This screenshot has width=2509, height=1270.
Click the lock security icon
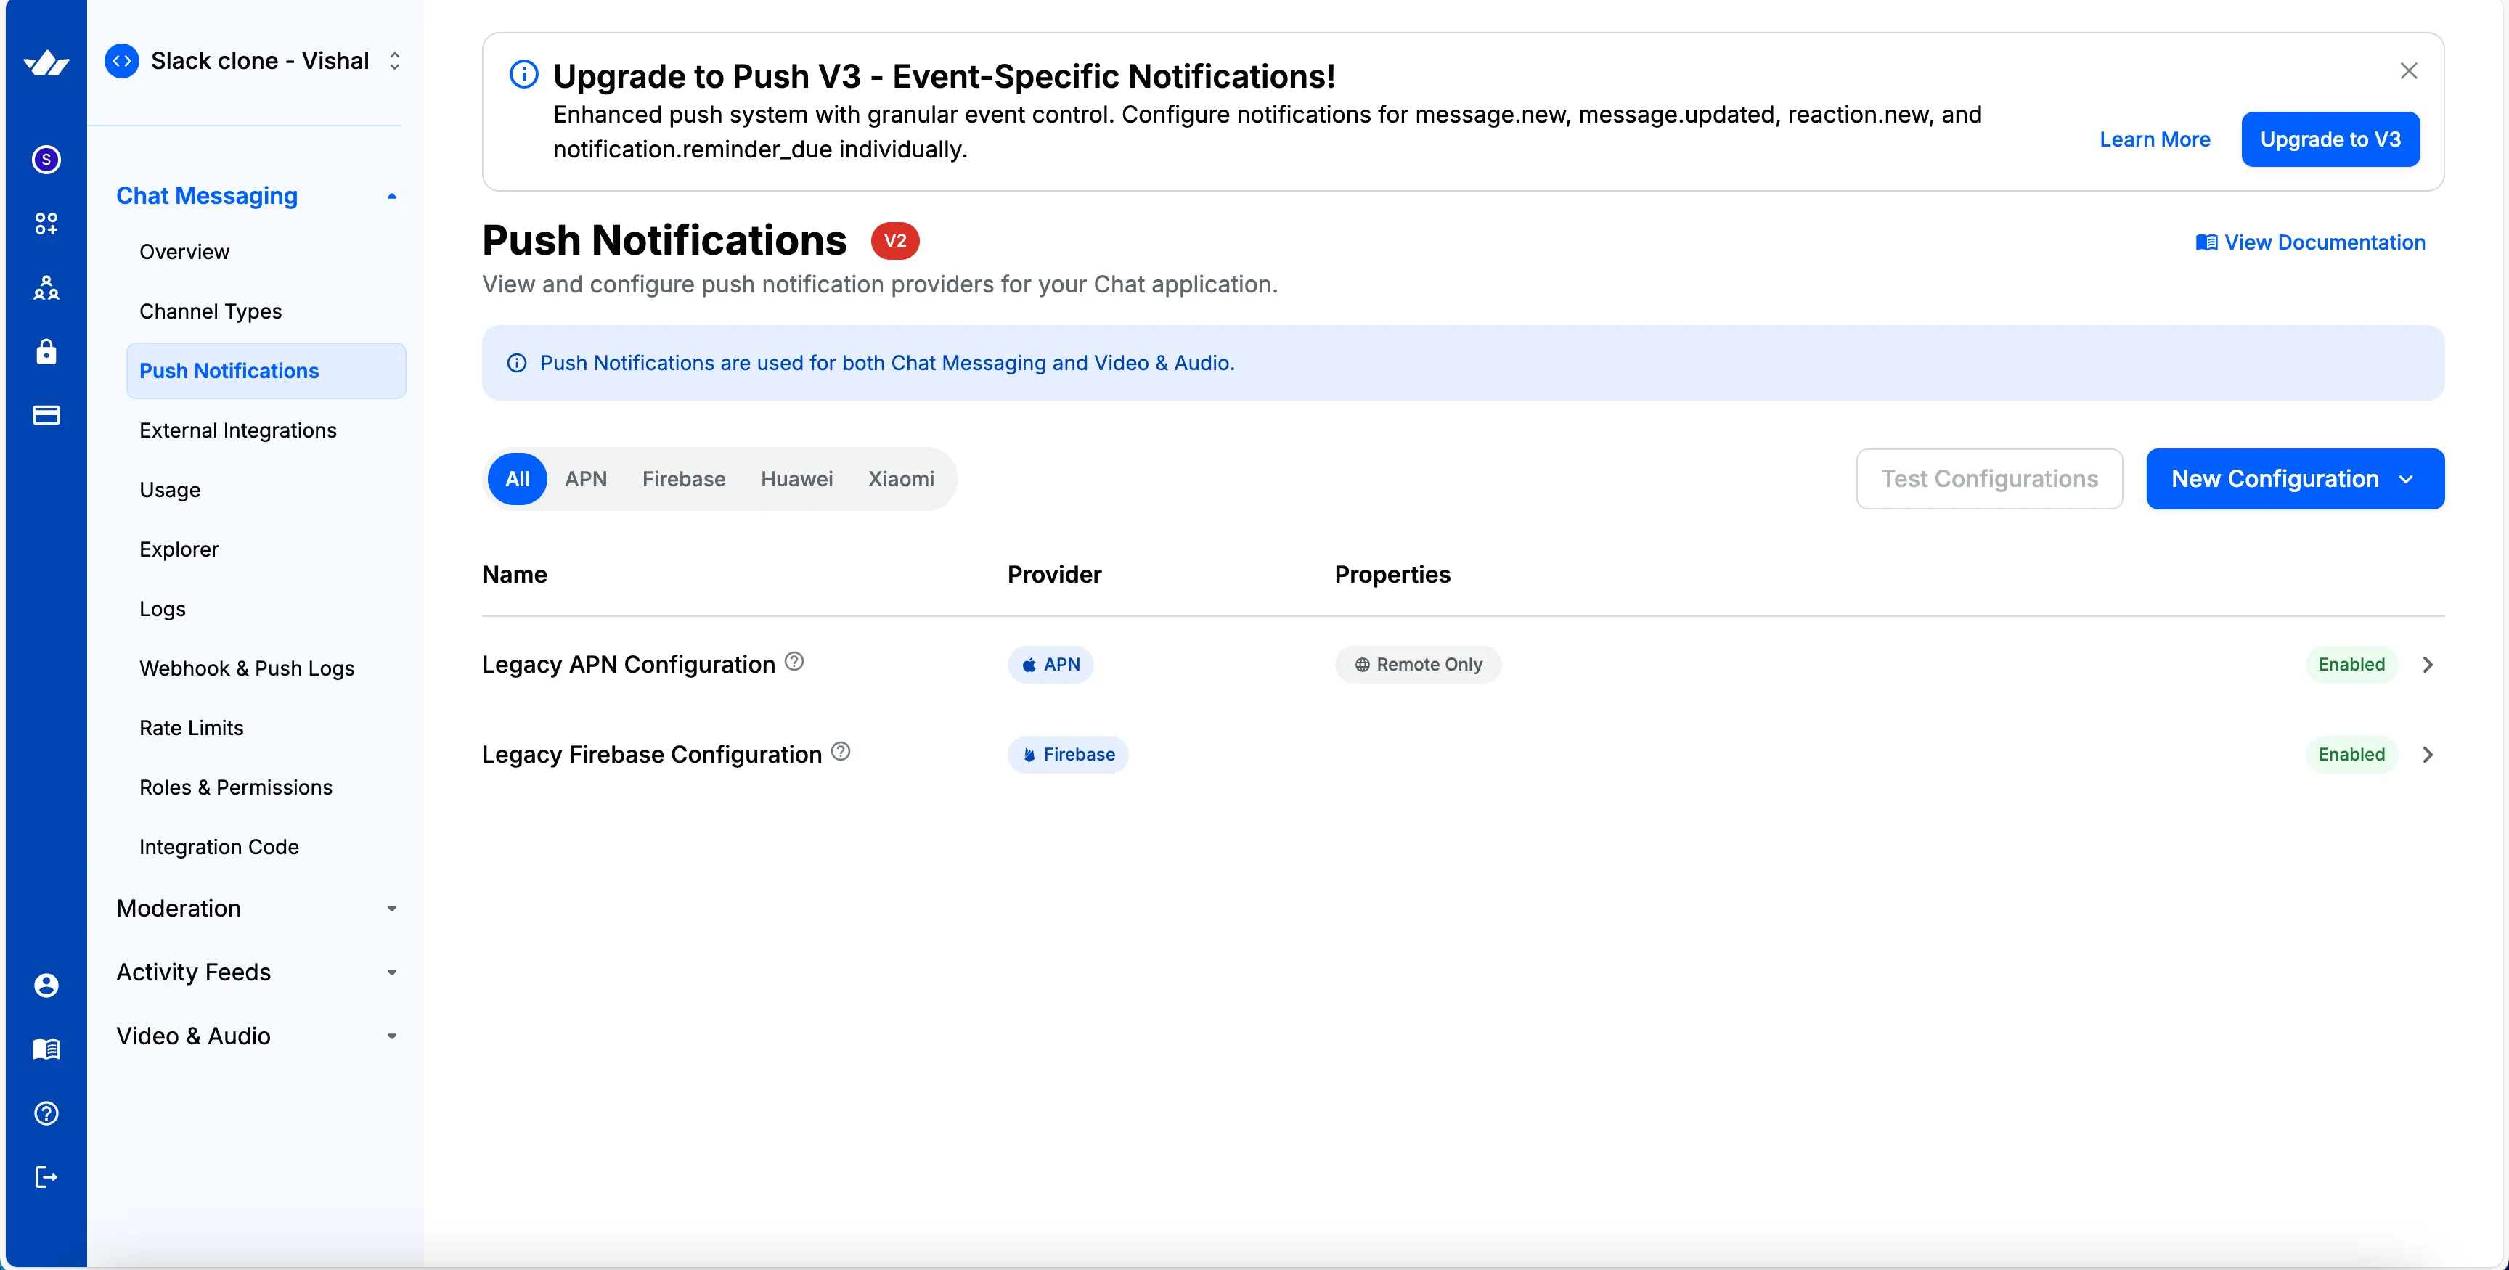46,351
